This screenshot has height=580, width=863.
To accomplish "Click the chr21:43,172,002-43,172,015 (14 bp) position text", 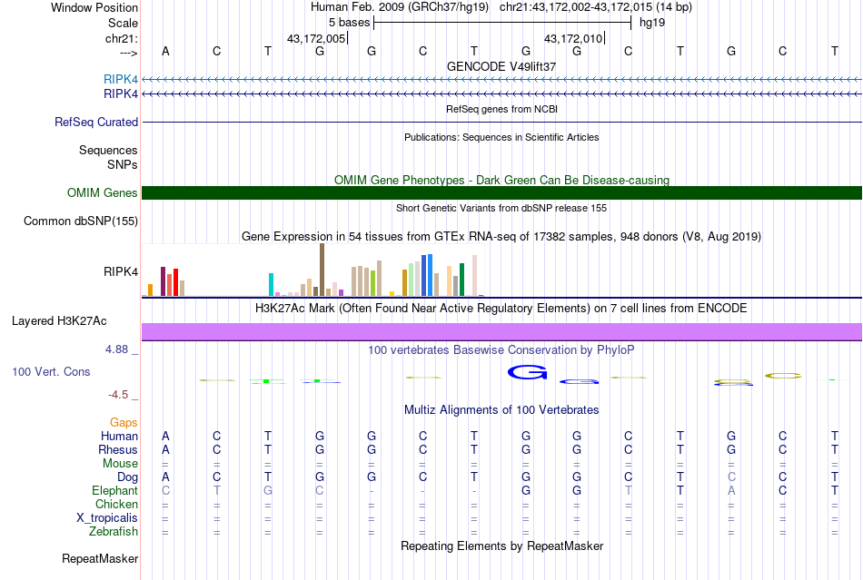I will click(x=596, y=7).
